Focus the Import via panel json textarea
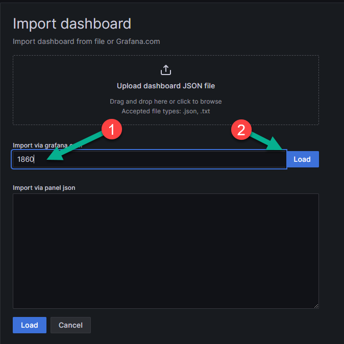The image size is (344, 344). 165,250
